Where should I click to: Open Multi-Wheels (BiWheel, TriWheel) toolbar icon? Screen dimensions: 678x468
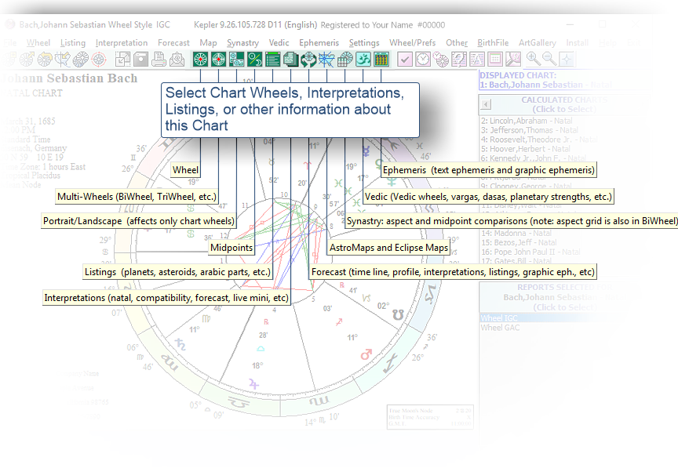pos(218,59)
